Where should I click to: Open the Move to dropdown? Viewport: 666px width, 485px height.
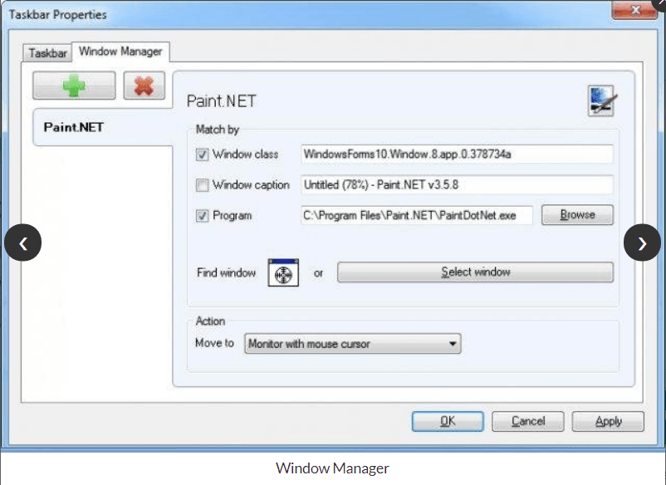click(453, 343)
